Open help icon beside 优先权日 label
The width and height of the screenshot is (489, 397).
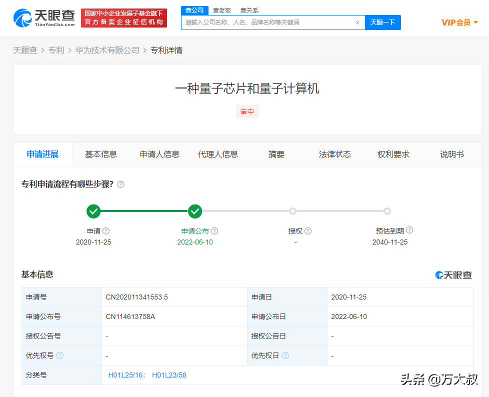pos(285,355)
